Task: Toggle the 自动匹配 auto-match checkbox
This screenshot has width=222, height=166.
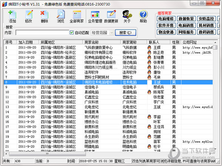Action: click(72, 33)
